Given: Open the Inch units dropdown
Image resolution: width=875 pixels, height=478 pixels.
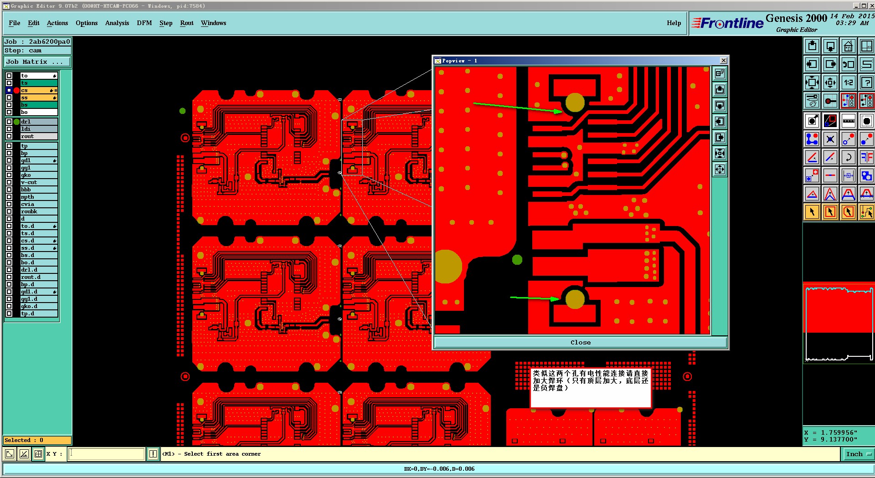Looking at the screenshot, I should point(858,454).
